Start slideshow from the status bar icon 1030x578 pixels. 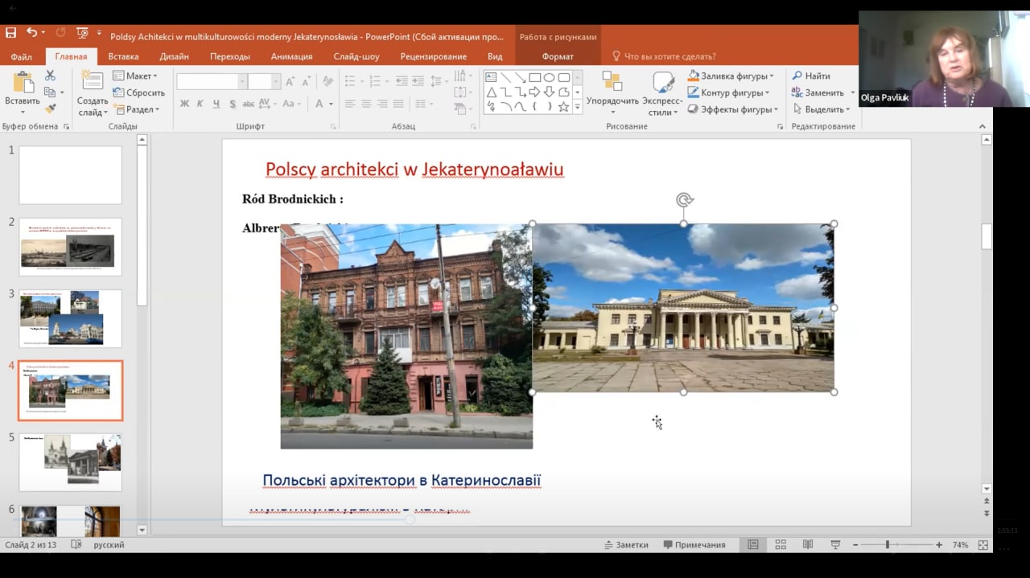834,545
